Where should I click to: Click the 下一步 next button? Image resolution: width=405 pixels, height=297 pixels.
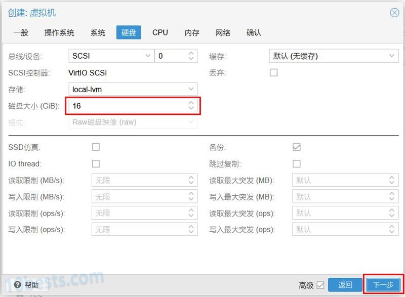click(x=383, y=285)
